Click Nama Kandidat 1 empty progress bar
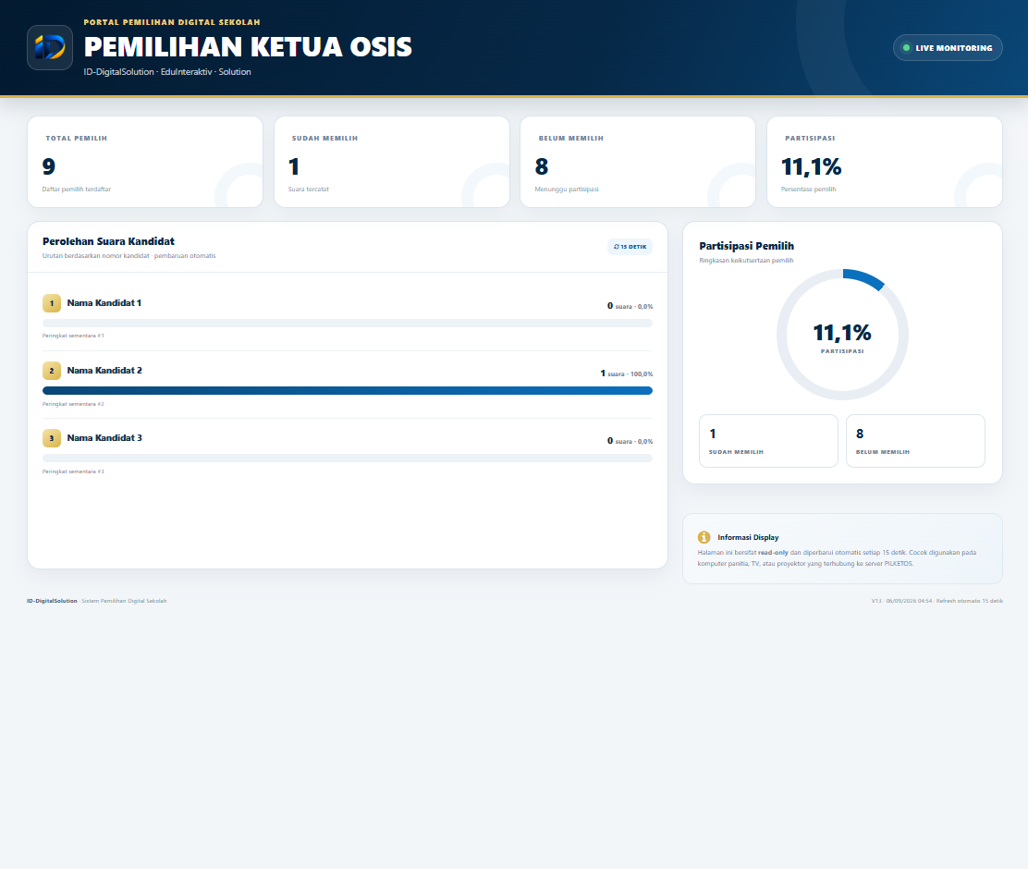This screenshot has height=869, width=1028. click(x=348, y=324)
